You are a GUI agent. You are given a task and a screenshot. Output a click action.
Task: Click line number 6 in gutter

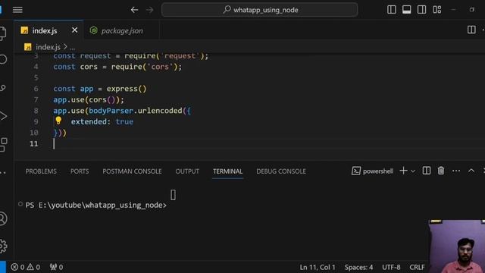tap(36, 89)
